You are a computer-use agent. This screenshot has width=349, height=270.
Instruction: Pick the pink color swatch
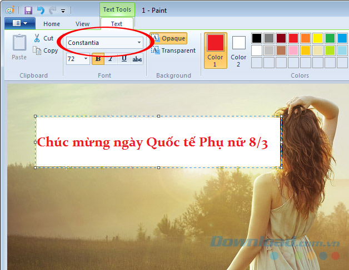(293, 50)
